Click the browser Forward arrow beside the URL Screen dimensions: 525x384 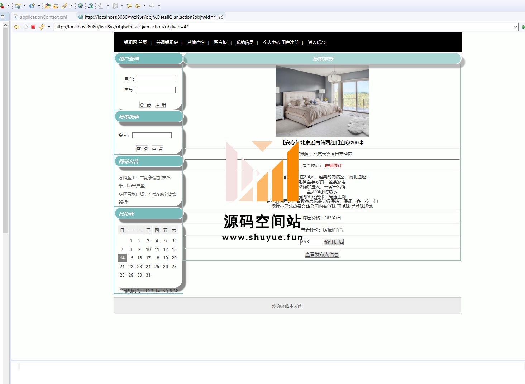tap(25, 27)
